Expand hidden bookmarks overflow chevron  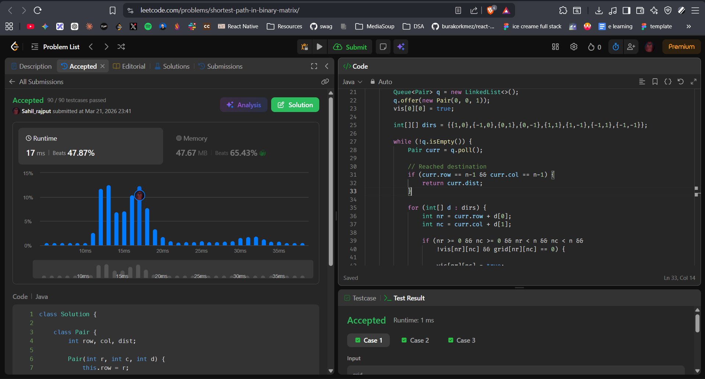pyautogui.click(x=688, y=26)
